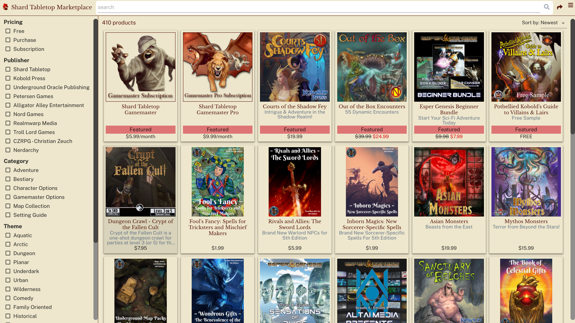The width and height of the screenshot is (575, 323).
Task: Check the Kobold Press publisher filter
Action: 8,78
